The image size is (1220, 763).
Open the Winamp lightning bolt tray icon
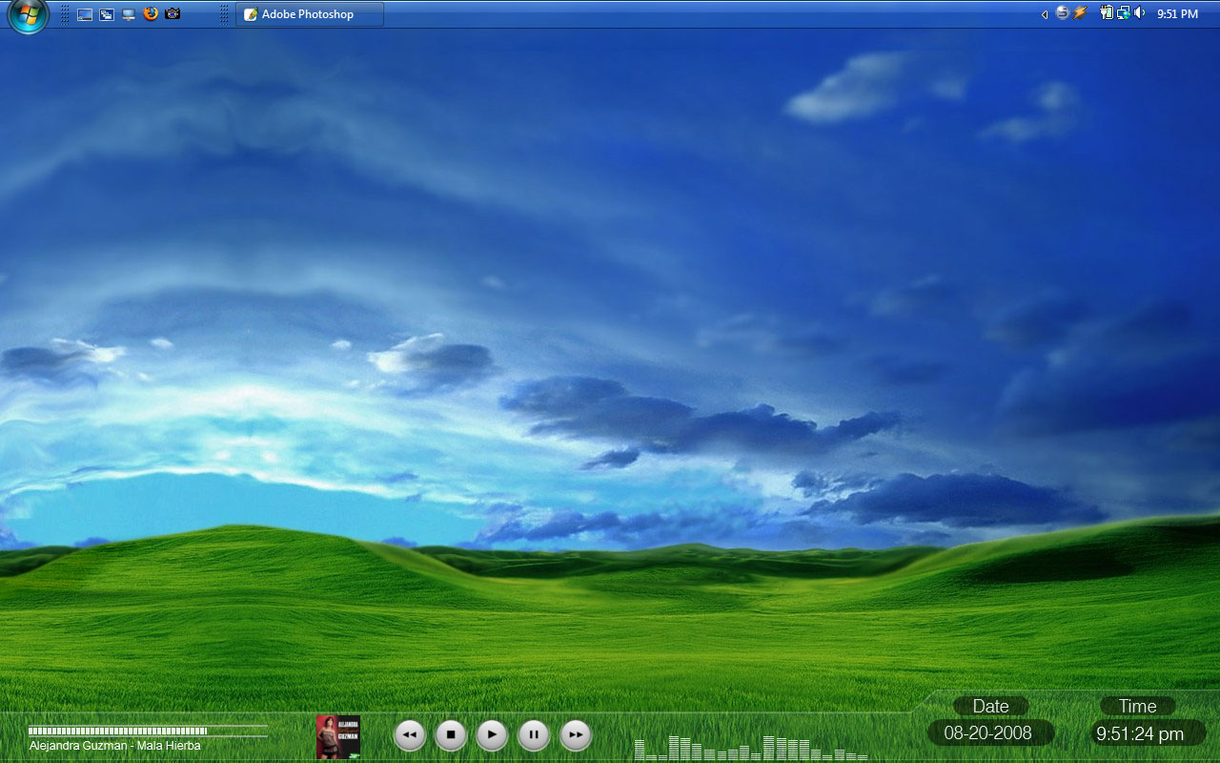1080,13
